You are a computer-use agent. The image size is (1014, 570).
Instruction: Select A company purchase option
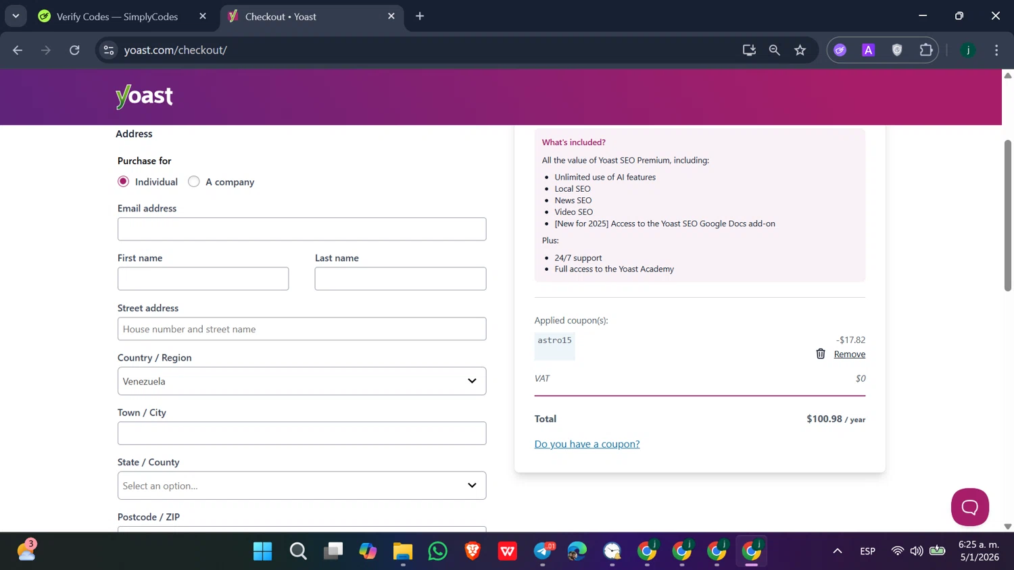coord(194,182)
